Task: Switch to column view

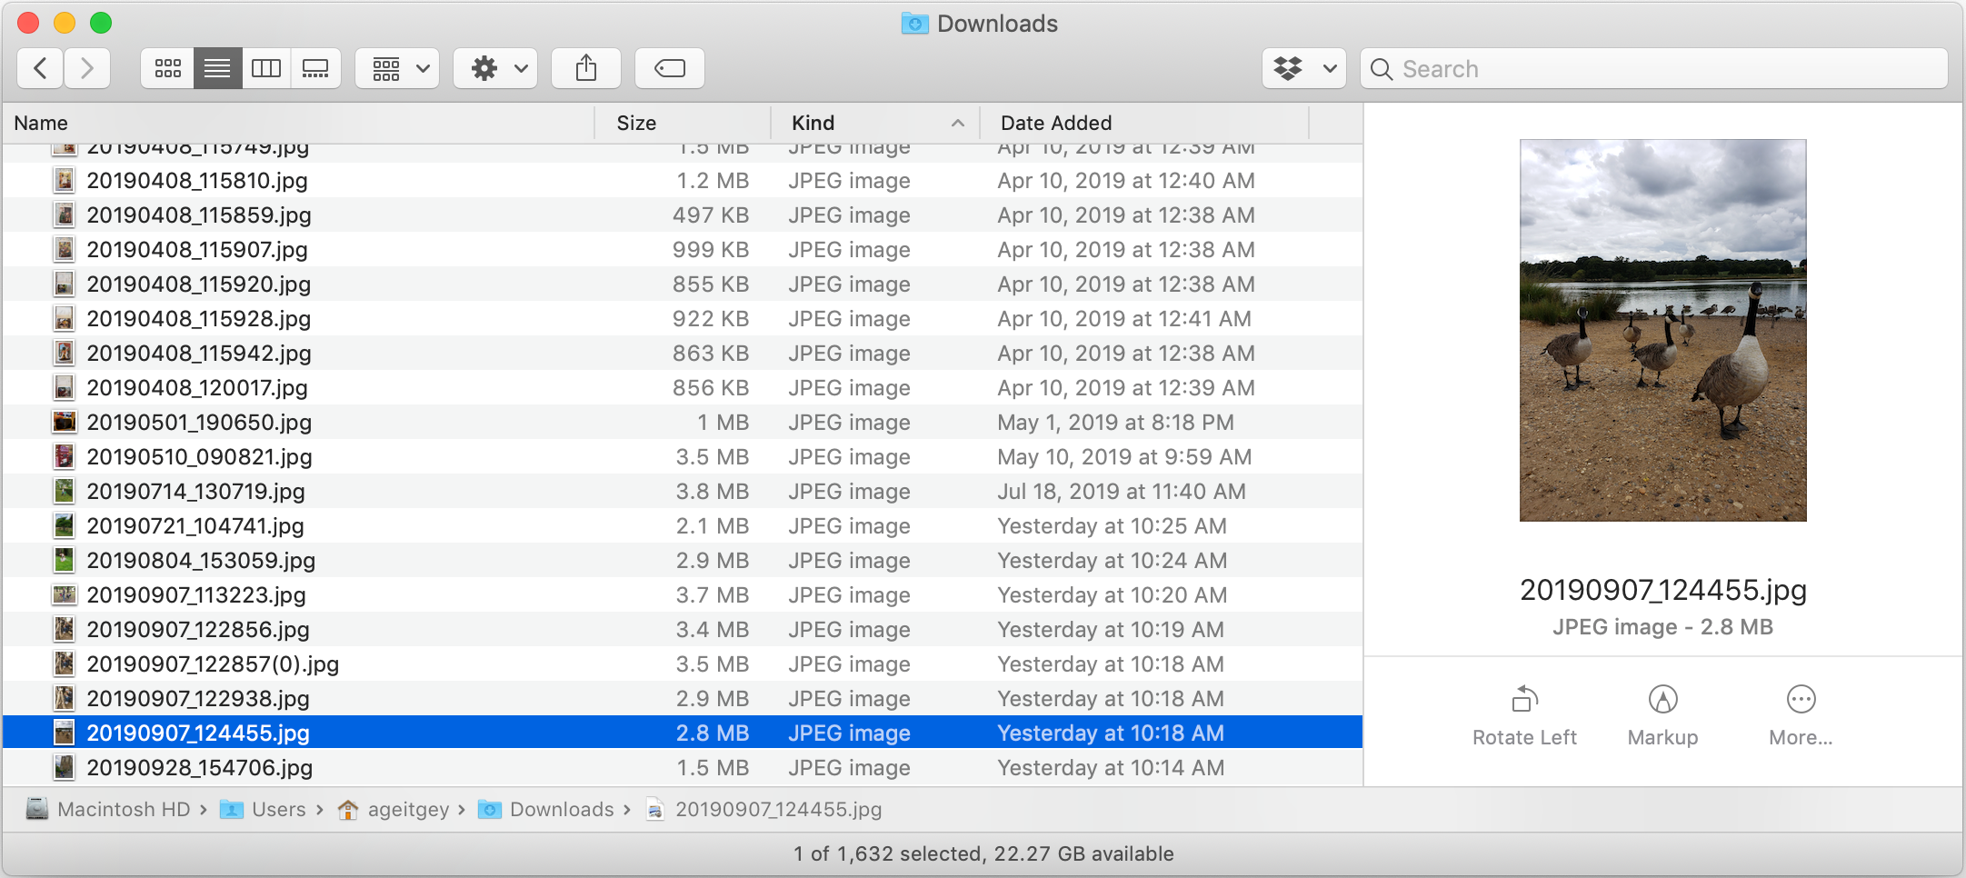Action: click(266, 68)
